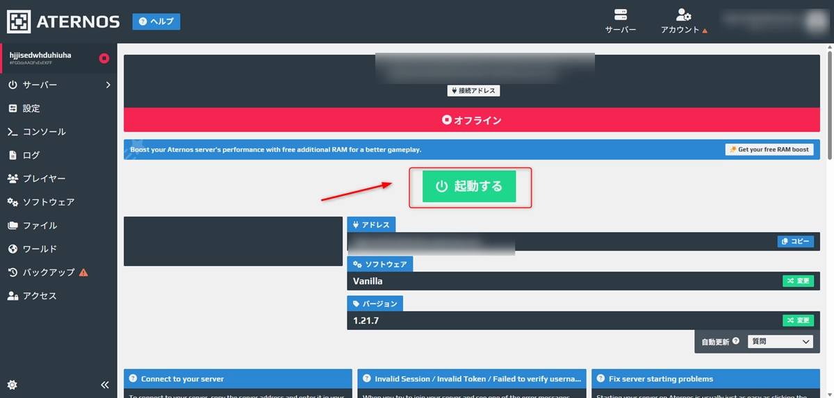Click the Aternos logo icon
The width and height of the screenshot is (834, 398).
tap(19, 22)
